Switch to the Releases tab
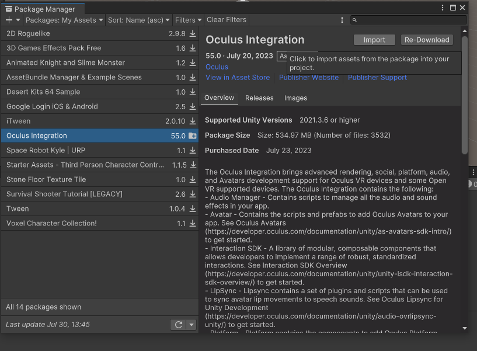 (259, 98)
